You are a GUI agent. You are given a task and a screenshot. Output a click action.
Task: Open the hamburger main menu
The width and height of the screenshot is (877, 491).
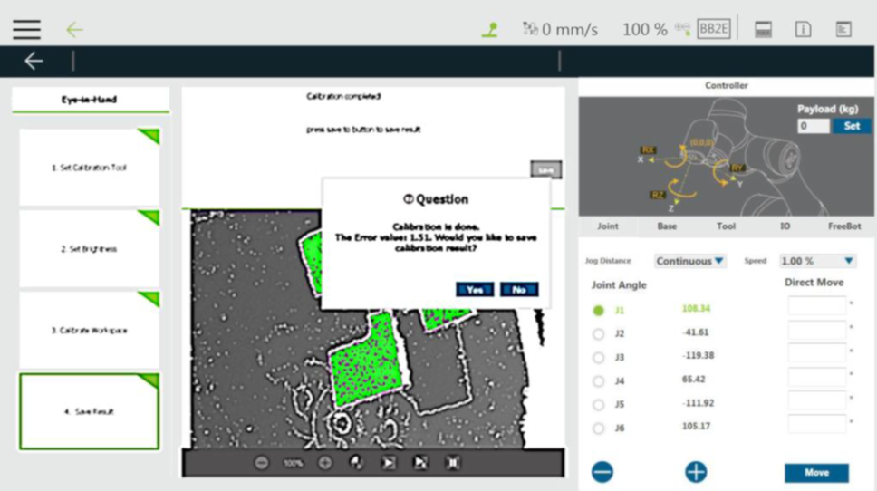point(26,29)
